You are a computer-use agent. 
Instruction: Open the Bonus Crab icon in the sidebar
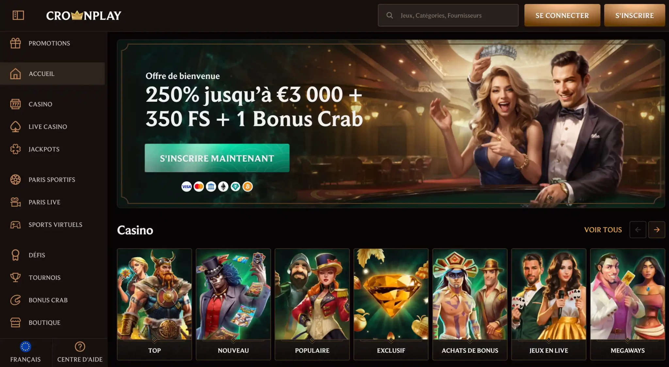pos(15,300)
